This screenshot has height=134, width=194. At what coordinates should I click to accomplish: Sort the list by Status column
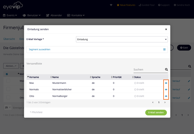(x=137, y=77)
